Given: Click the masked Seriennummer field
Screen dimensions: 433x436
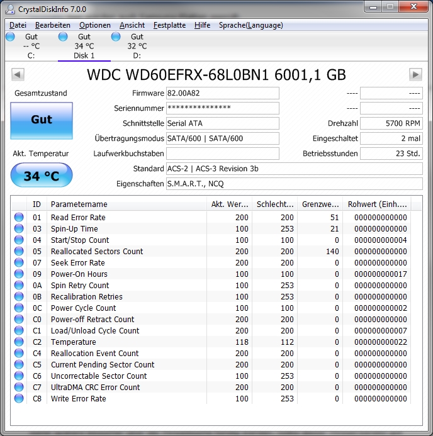Looking at the screenshot, I should 223,108.
